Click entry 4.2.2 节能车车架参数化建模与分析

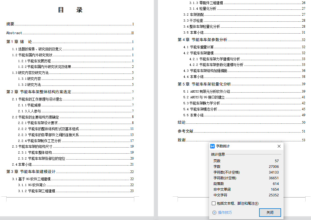pyautogui.click(x=247, y=65)
